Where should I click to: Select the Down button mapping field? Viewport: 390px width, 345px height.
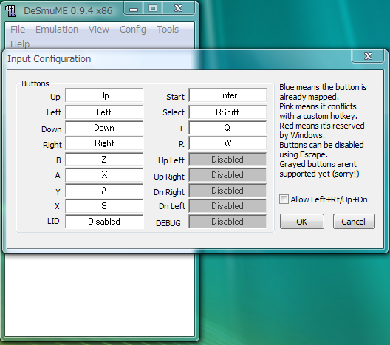pos(104,128)
